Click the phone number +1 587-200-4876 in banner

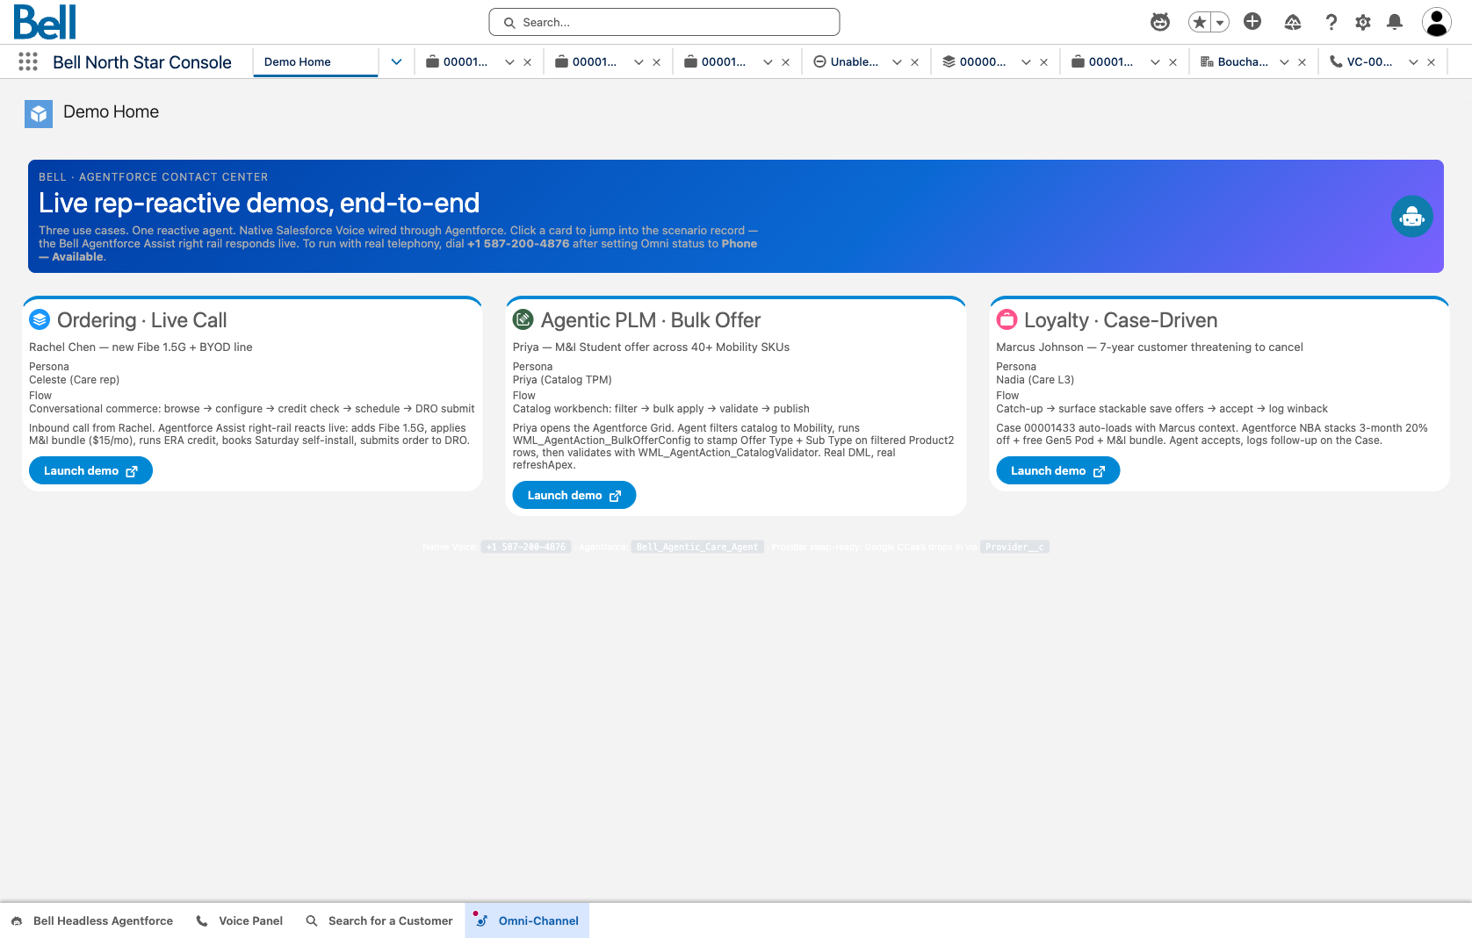[x=518, y=244]
